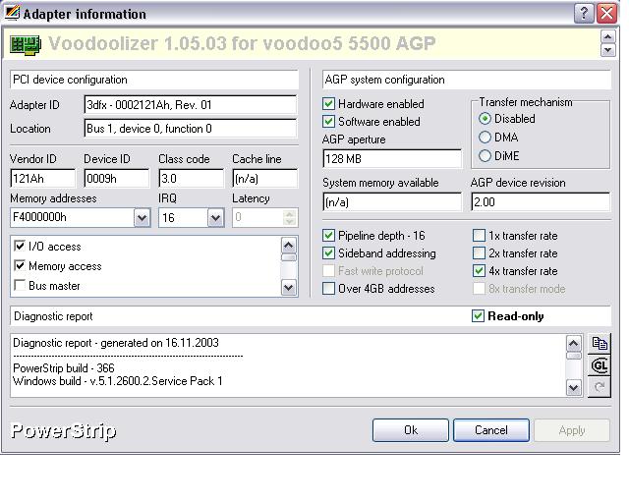Select the DiME transfer mechanism
629x503 pixels.
pos(485,155)
